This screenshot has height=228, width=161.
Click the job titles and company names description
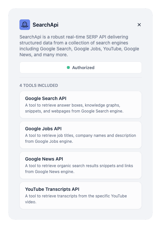pos(80,139)
